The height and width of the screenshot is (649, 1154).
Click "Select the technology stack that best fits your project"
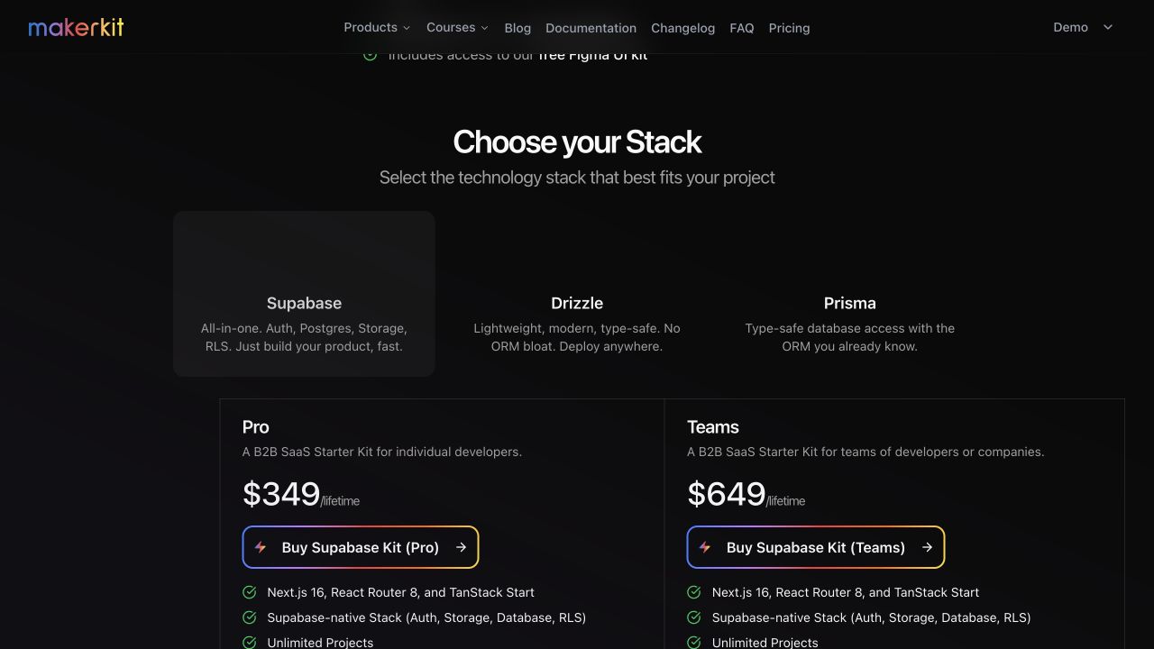[577, 178]
